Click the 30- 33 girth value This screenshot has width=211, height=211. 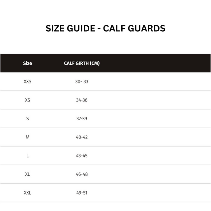(x=82, y=81)
